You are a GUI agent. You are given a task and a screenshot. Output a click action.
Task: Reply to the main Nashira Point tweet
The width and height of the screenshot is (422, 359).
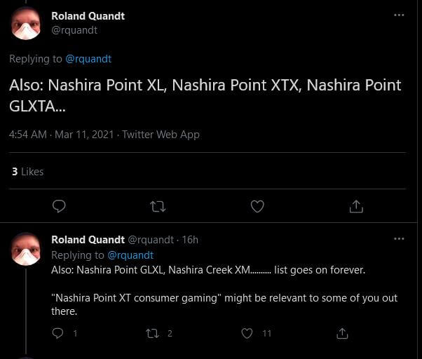click(x=60, y=206)
